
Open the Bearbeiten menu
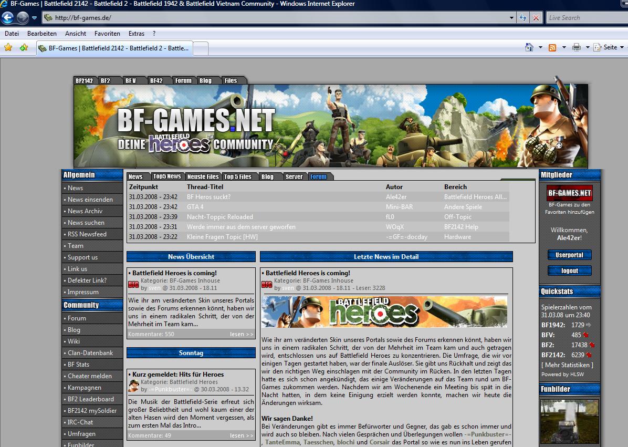click(41, 34)
